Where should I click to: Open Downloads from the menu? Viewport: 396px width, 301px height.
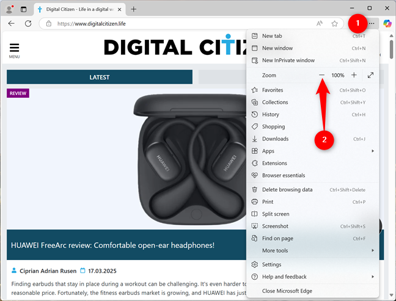tap(313, 139)
